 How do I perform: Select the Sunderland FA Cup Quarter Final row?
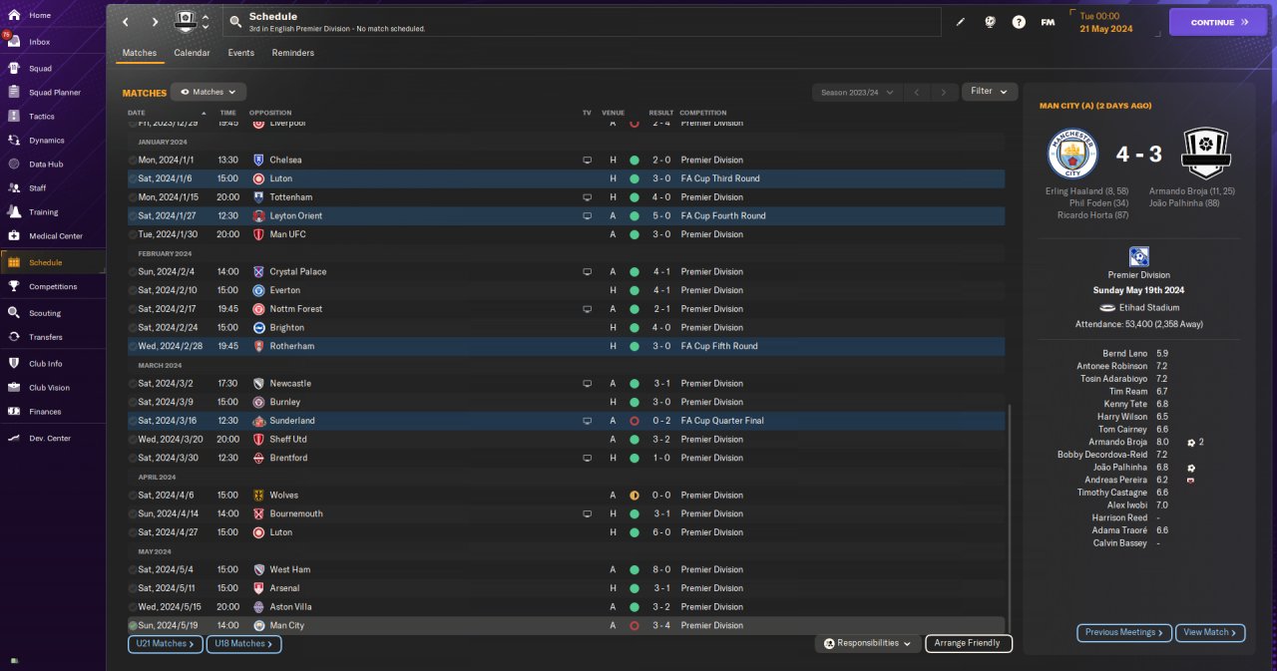566,421
